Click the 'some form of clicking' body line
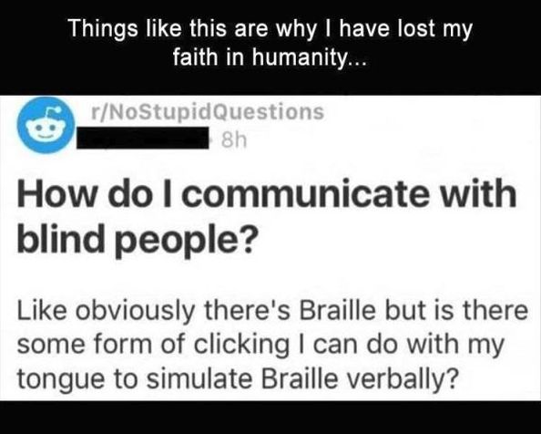 coord(260,345)
